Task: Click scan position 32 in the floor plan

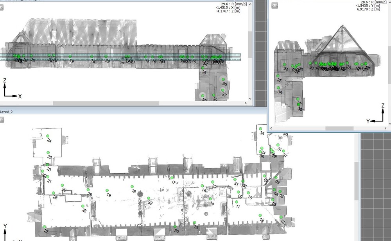Action: click(x=149, y=198)
